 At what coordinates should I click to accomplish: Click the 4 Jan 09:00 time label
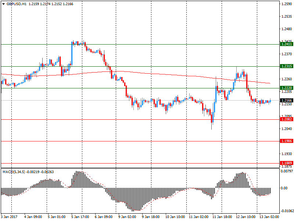pos(33,217)
